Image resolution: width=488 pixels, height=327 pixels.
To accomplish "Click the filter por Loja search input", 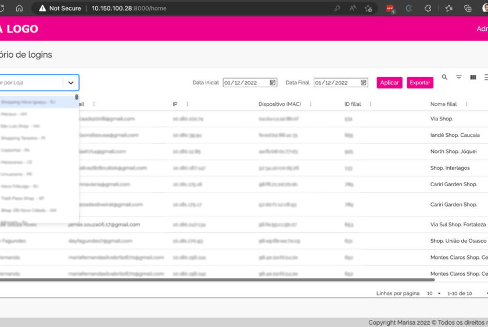I will [31, 83].
